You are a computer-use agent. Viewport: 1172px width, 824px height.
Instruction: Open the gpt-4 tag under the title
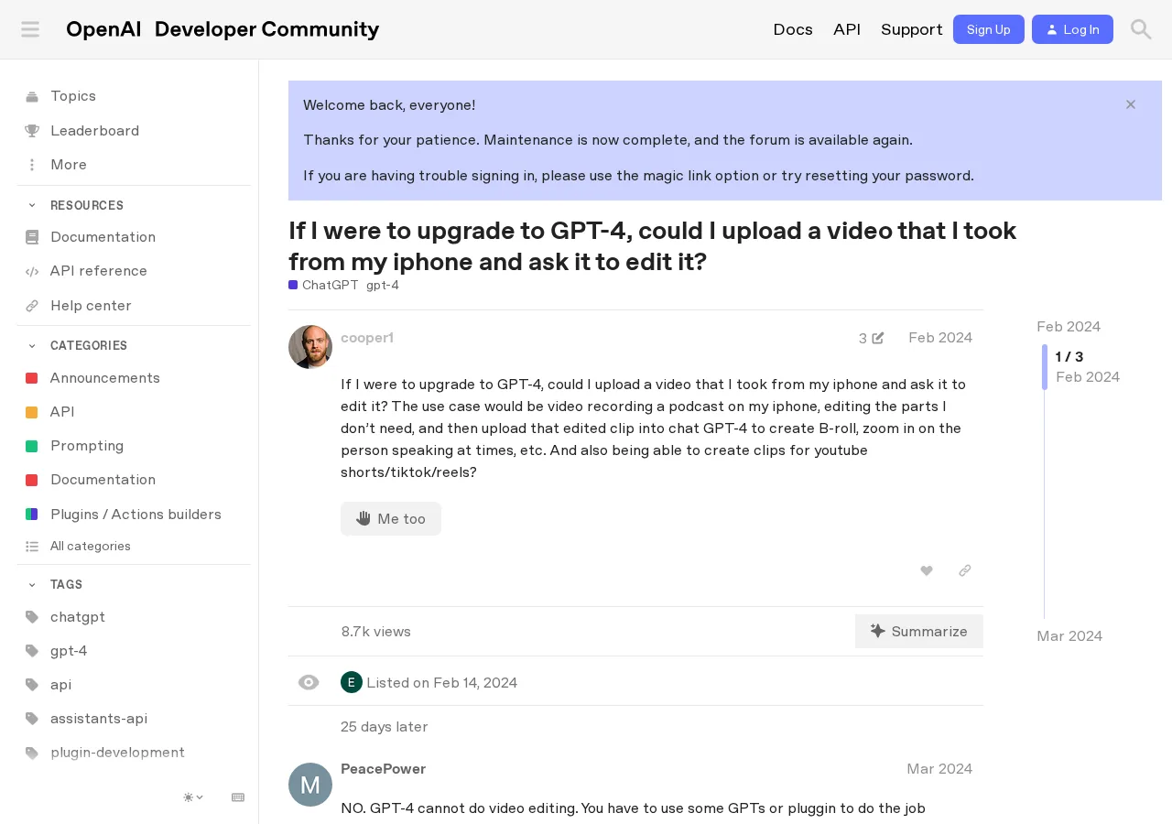(x=383, y=285)
